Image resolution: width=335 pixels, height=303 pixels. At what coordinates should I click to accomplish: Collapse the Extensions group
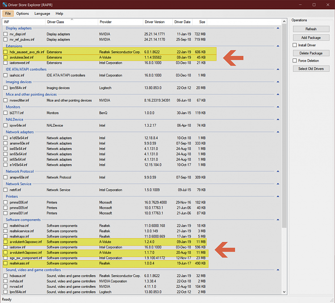[x=278, y=46]
